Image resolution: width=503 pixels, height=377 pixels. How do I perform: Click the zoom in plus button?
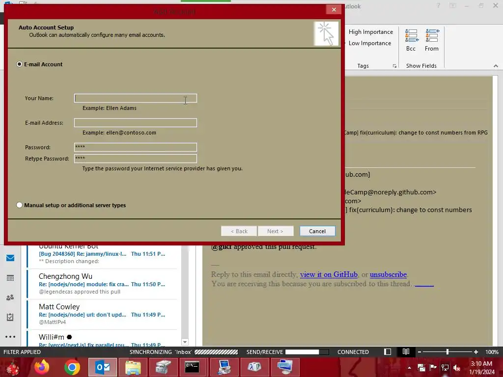click(x=476, y=352)
